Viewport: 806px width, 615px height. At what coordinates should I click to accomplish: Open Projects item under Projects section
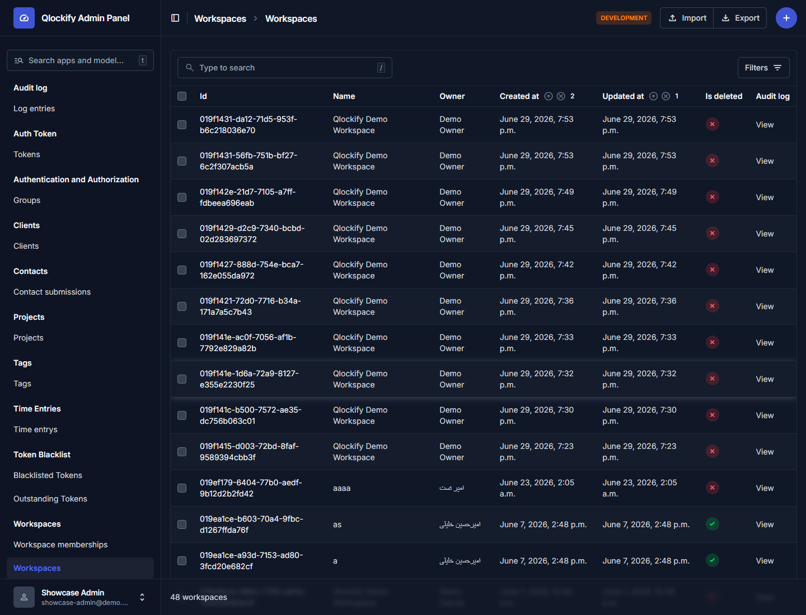tap(28, 338)
